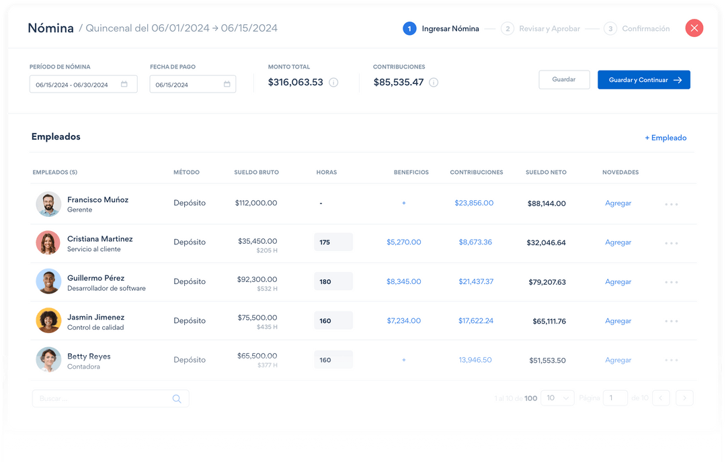Open Guillermo Pérez contributions amount $21,437.37
This screenshot has width=726, height=462.
point(476,281)
